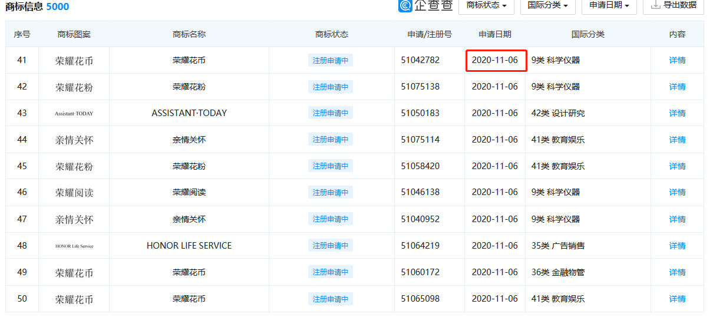Open 详情 link for row 45
Viewport: 713px width, 317px height.
coord(677,166)
